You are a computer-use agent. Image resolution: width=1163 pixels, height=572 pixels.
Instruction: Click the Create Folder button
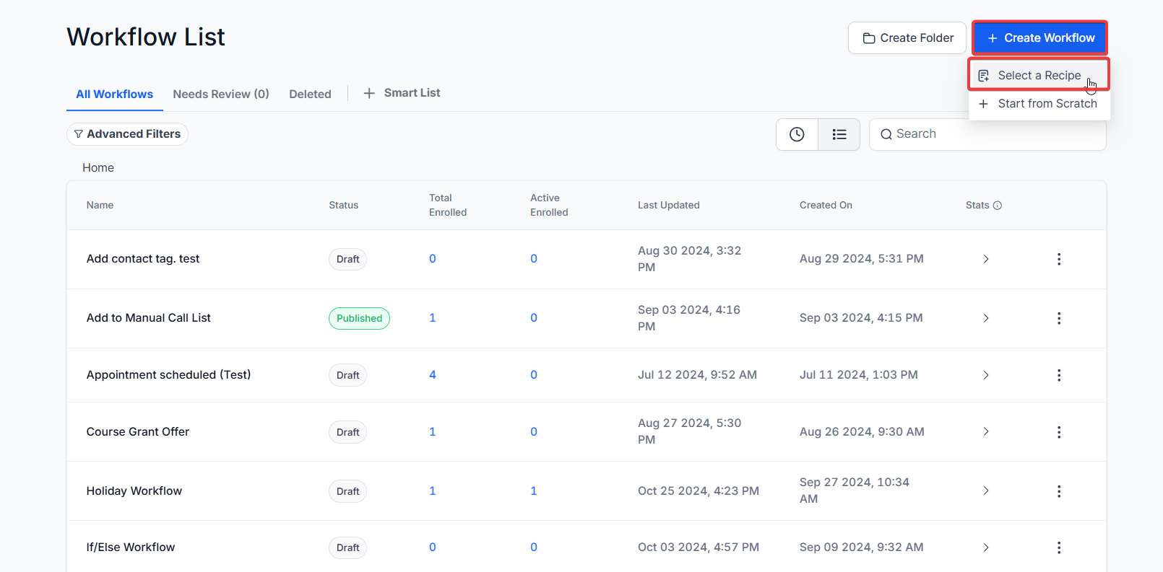tap(907, 38)
